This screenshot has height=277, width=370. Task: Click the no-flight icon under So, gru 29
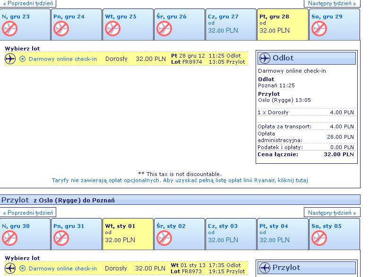click(319, 29)
